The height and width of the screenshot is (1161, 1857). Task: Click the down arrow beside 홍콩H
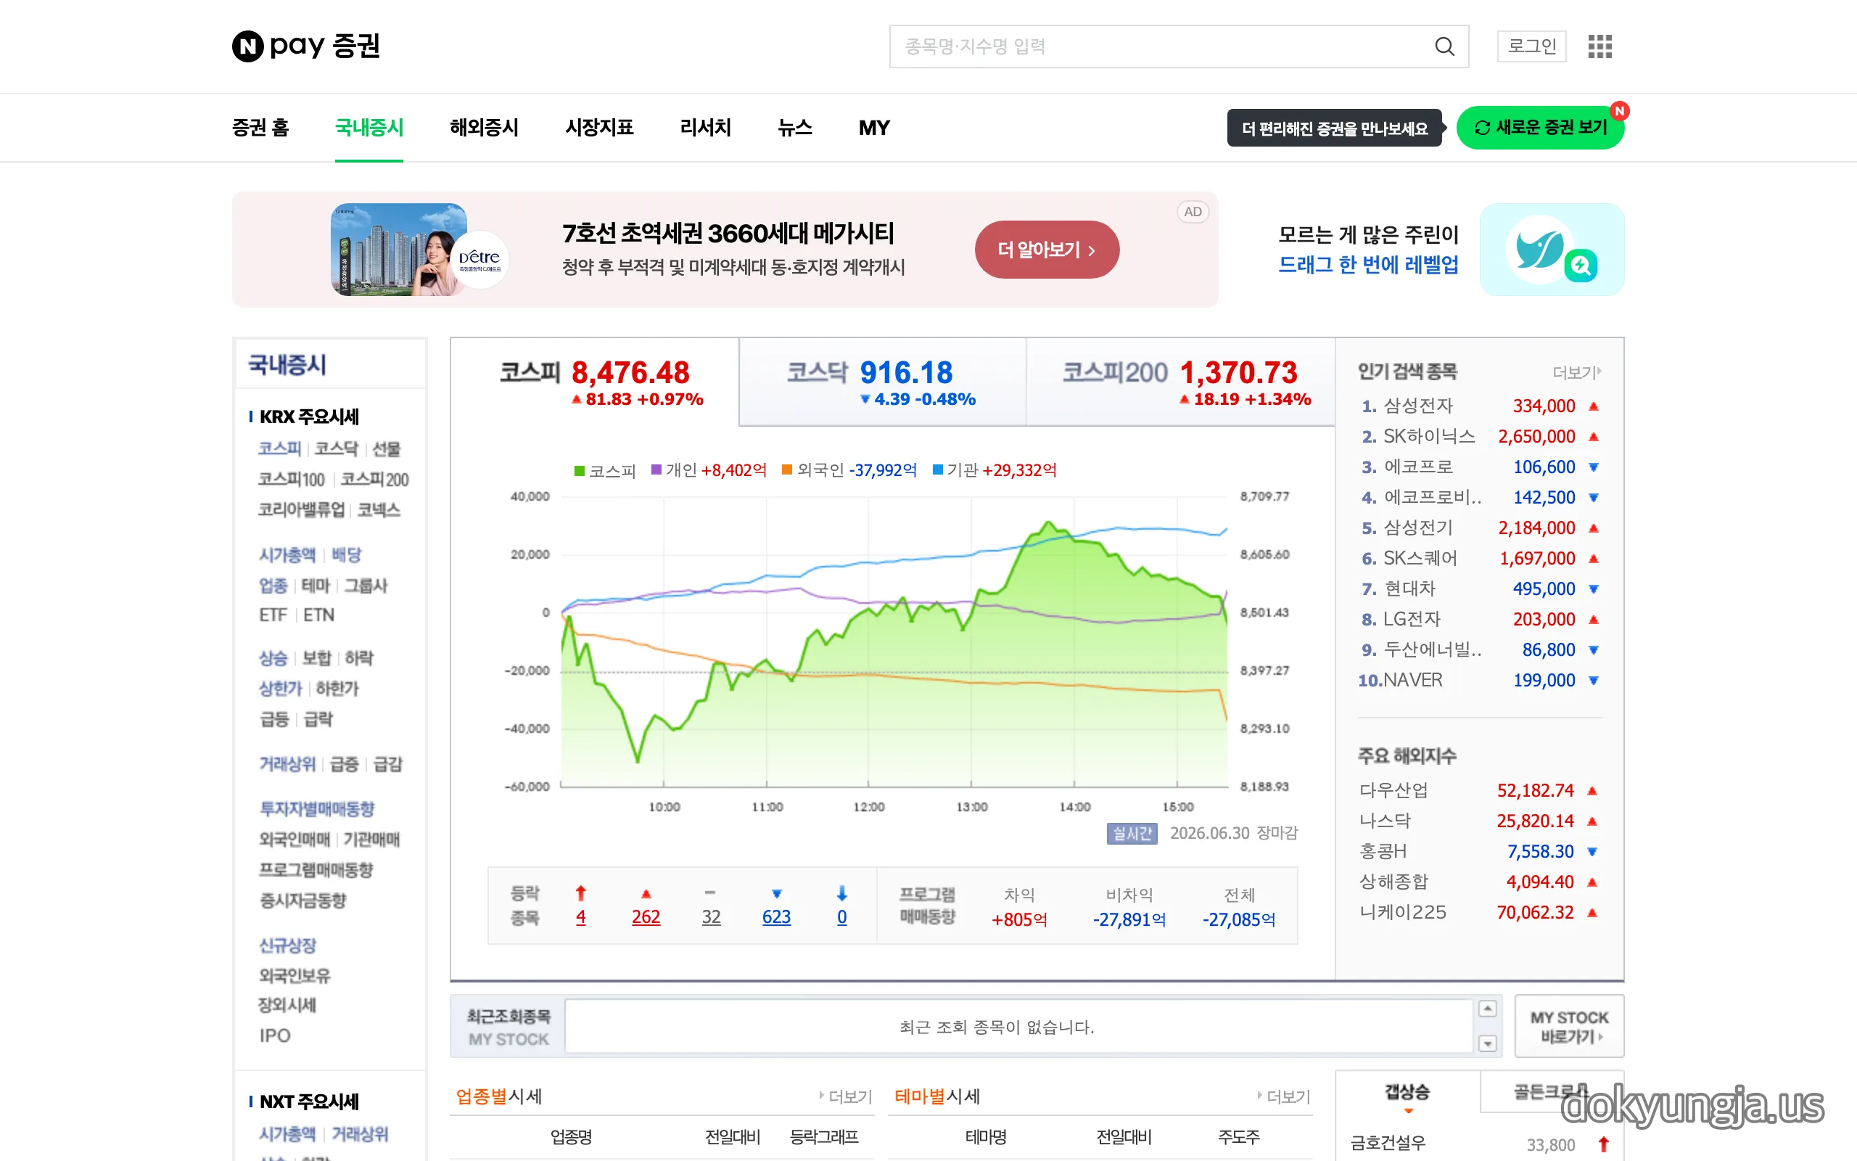coord(1592,852)
